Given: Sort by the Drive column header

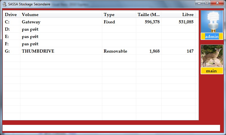Looking at the screenshot, I should coord(11,15).
